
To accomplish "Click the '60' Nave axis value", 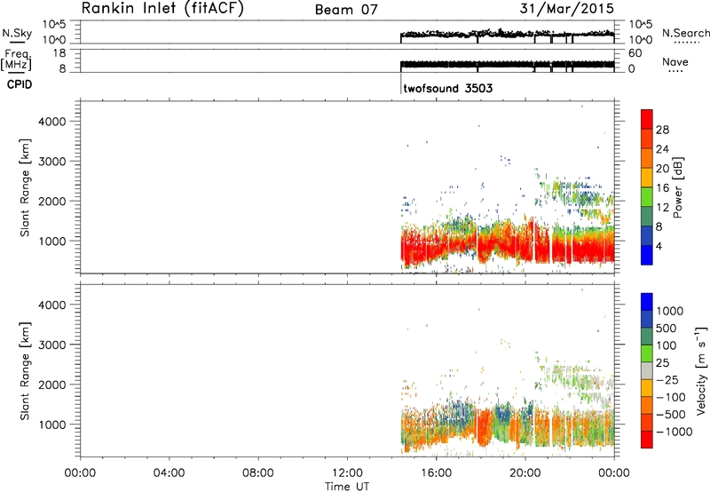I will (635, 53).
